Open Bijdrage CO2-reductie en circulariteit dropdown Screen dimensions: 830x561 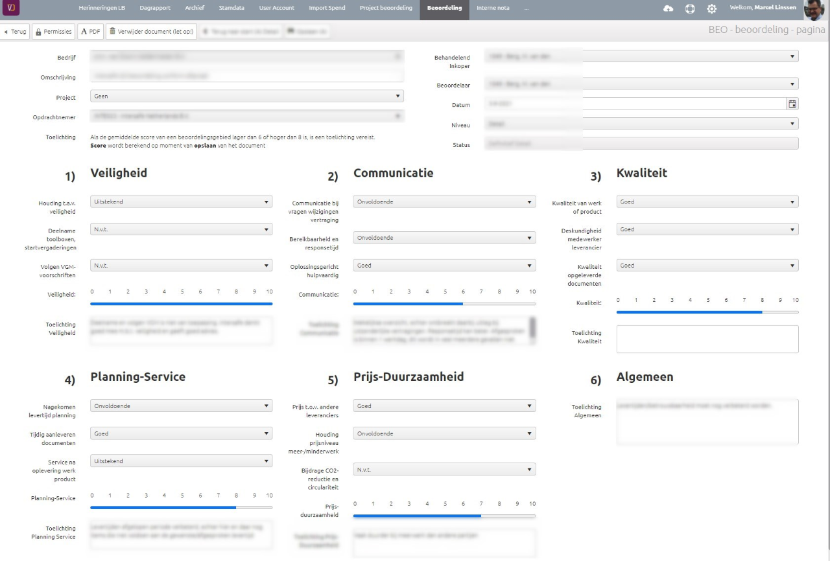444,469
